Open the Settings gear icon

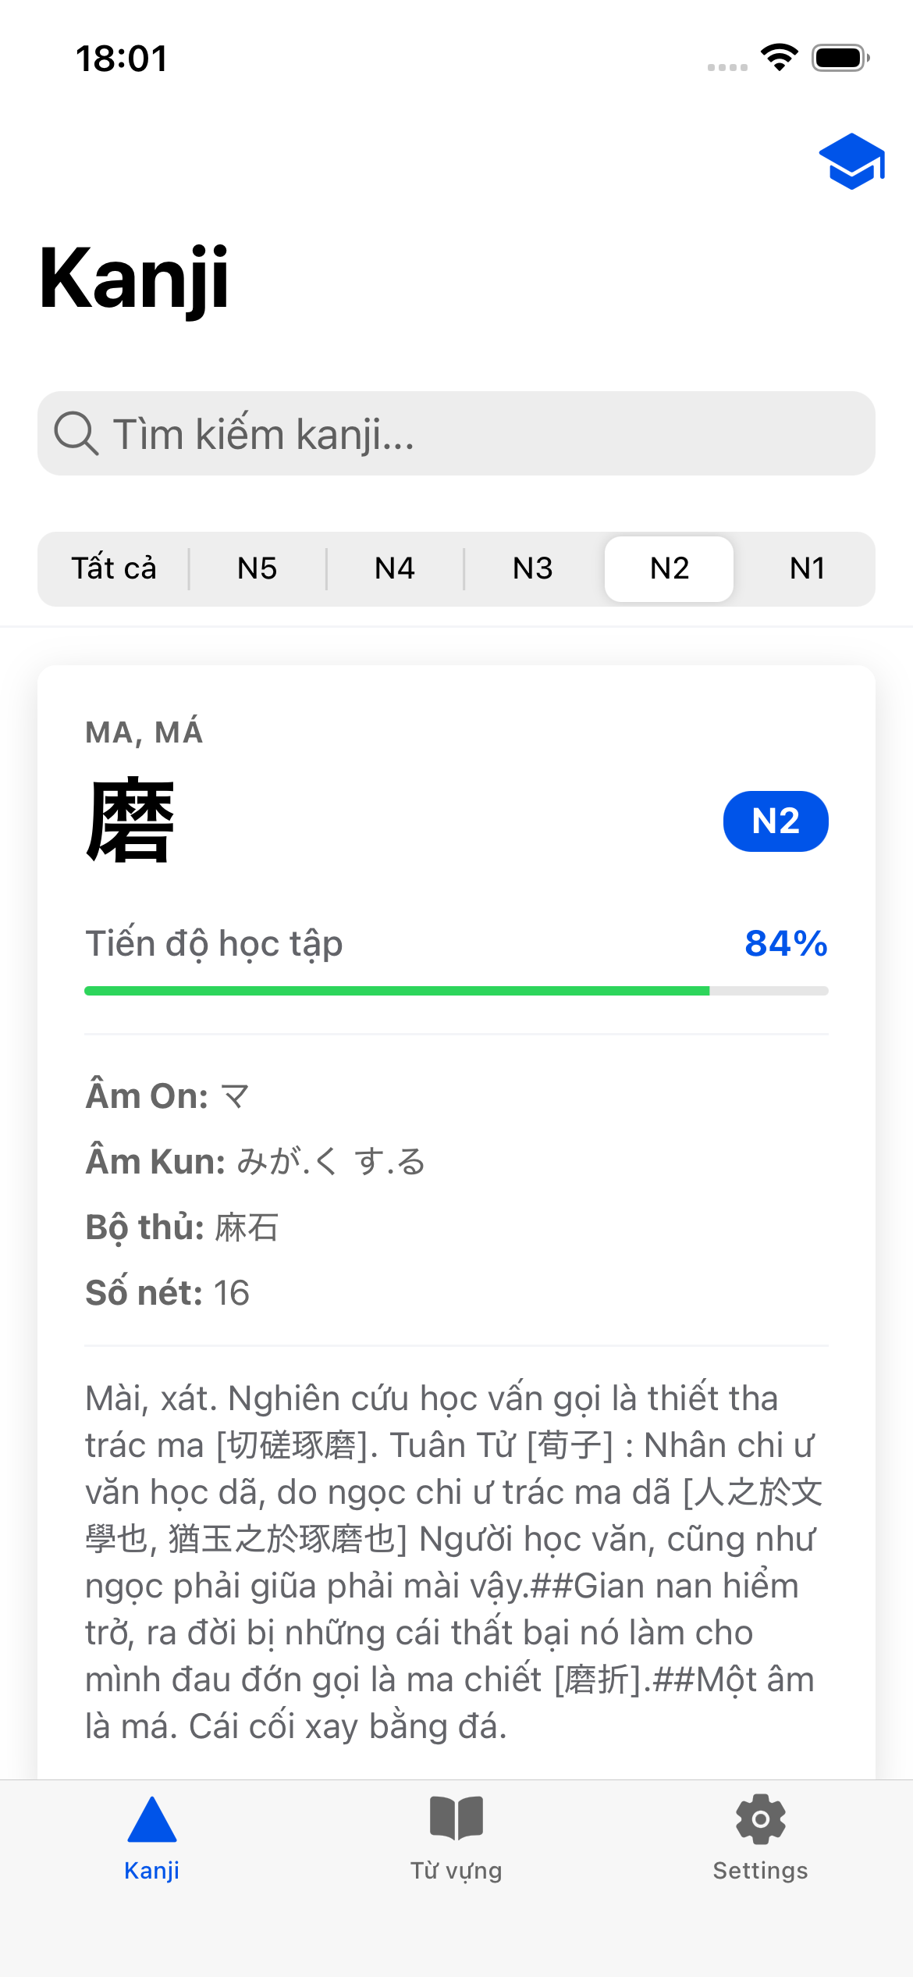(760, 1819)
